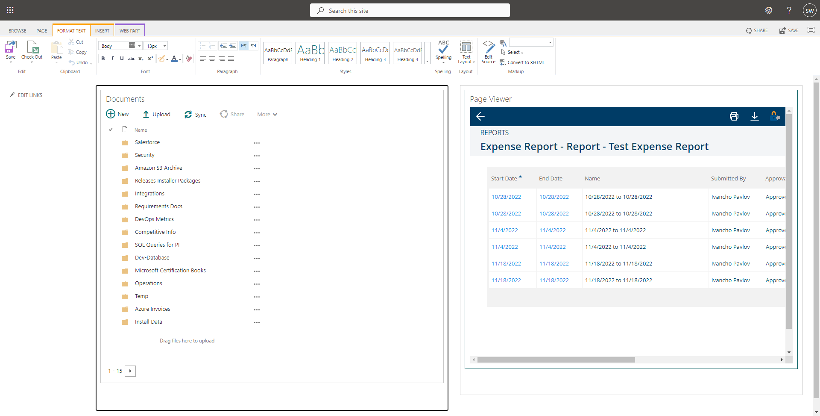Click Sync in Documents toolbar
820x416 pixels.
tap(196, 115)
